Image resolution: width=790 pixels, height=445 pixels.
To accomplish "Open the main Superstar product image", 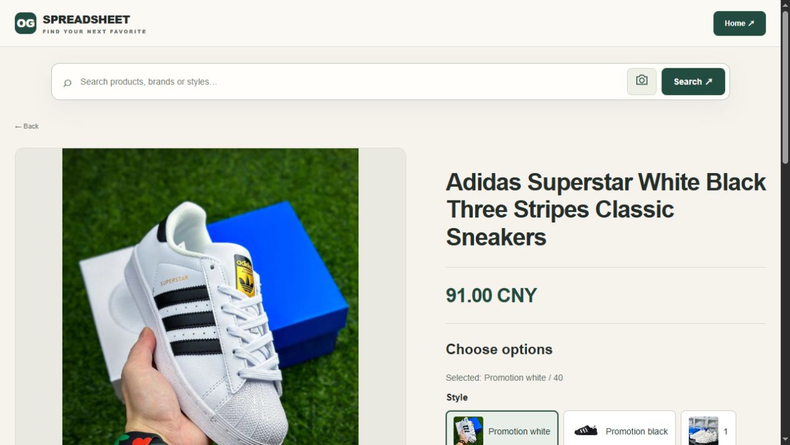I will tap(210, 296).
